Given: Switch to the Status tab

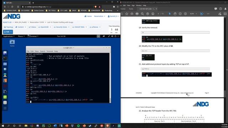Looking at the screenshot, I should (x=32, y=27).
